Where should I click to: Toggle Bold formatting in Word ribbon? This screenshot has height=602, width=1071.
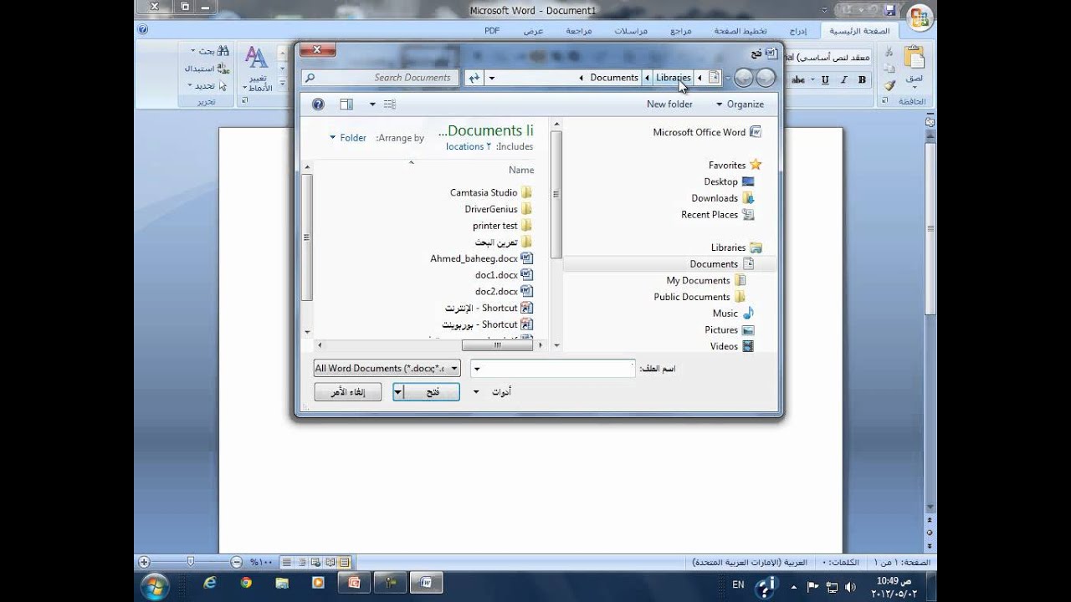(x=860, y=80)
